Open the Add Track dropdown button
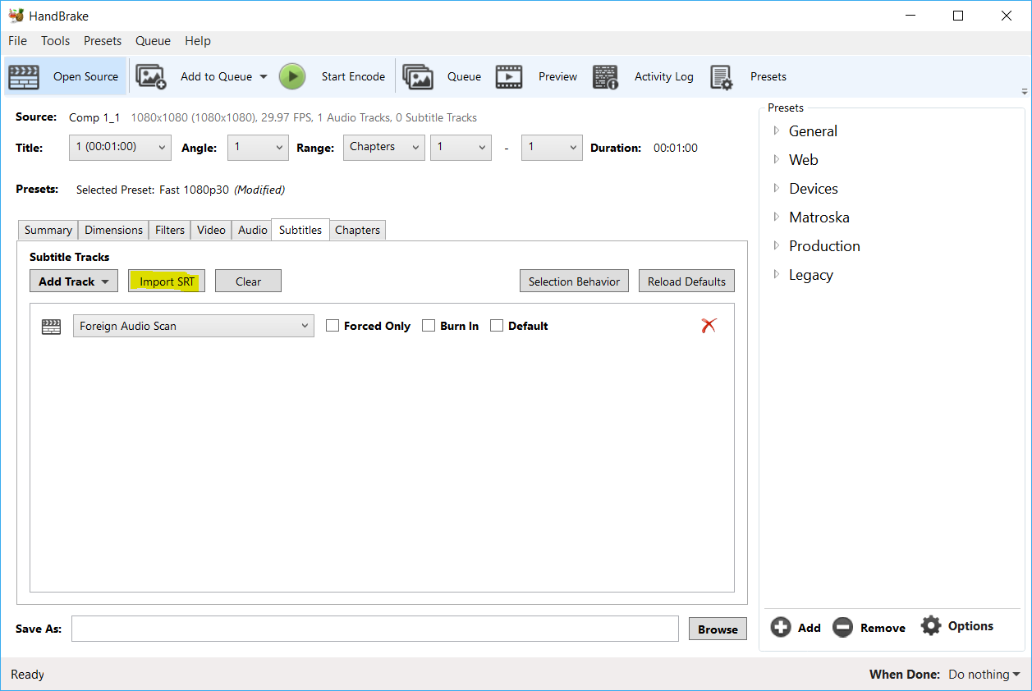The width and height of the screenshot is (1032, 691). coord(74,281)
